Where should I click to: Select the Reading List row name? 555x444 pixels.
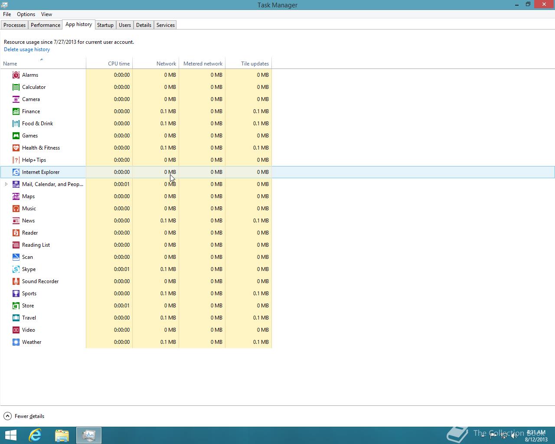[x=36, y=245]
